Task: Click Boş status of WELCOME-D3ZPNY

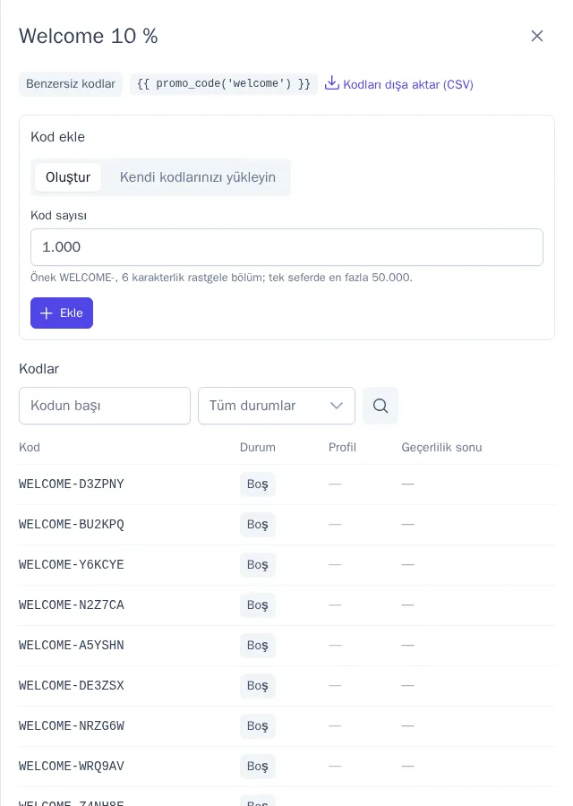Action: point(258,484)
